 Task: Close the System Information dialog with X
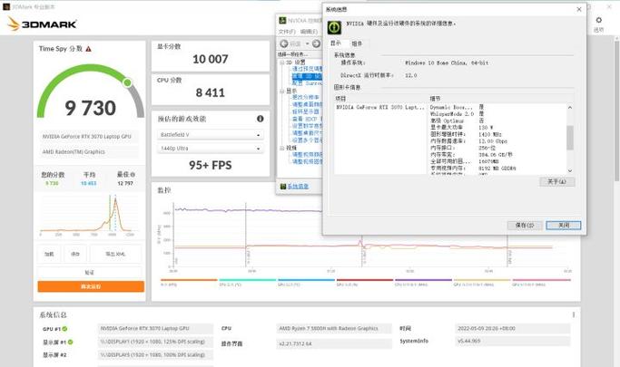click(x=579, y=9)
